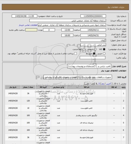Select the کالا/خدمت radio button
This screenshot has height=144, width=131.
84,49
